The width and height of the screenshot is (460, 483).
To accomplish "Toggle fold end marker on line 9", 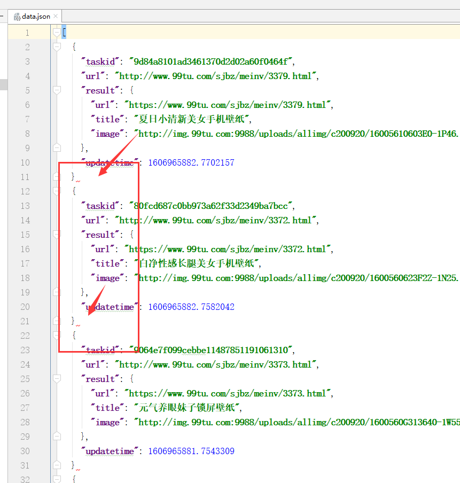I will (57, 148).
